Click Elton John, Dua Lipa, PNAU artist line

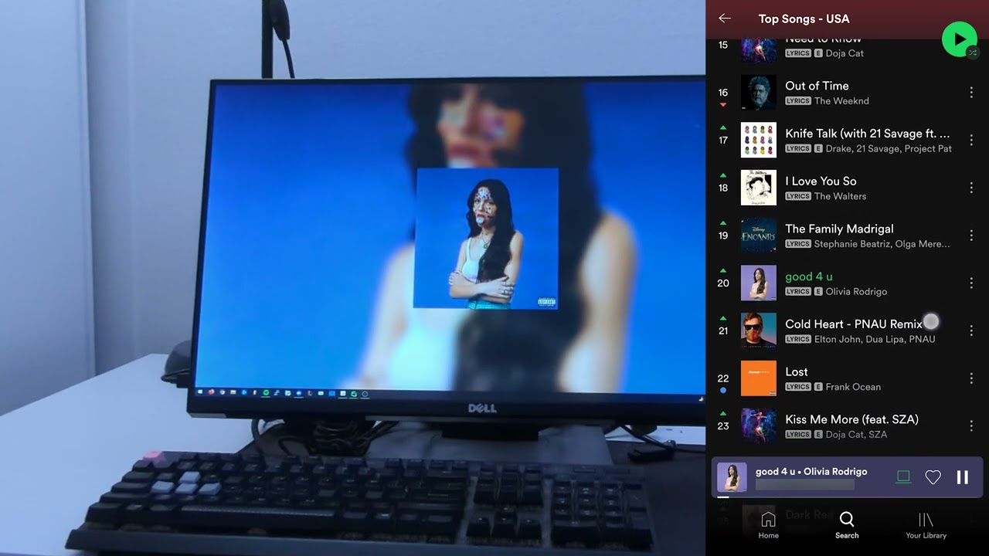pyautogui.click(x=875, y=339)
